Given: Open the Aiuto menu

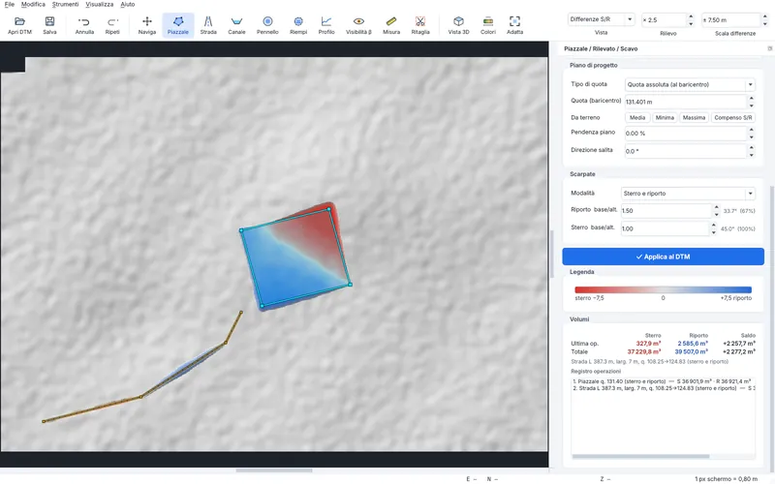Looking at the screenshot, I should pos(128,5).
